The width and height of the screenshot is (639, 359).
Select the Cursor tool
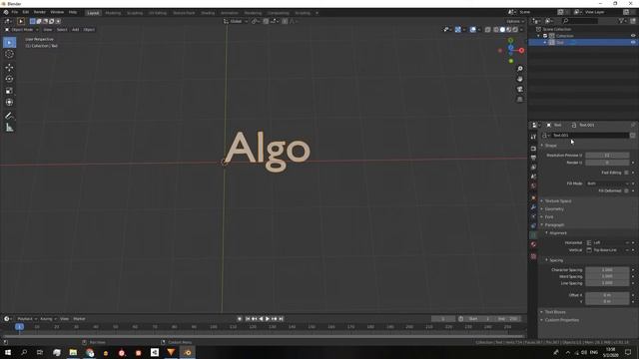pos(9,54)
